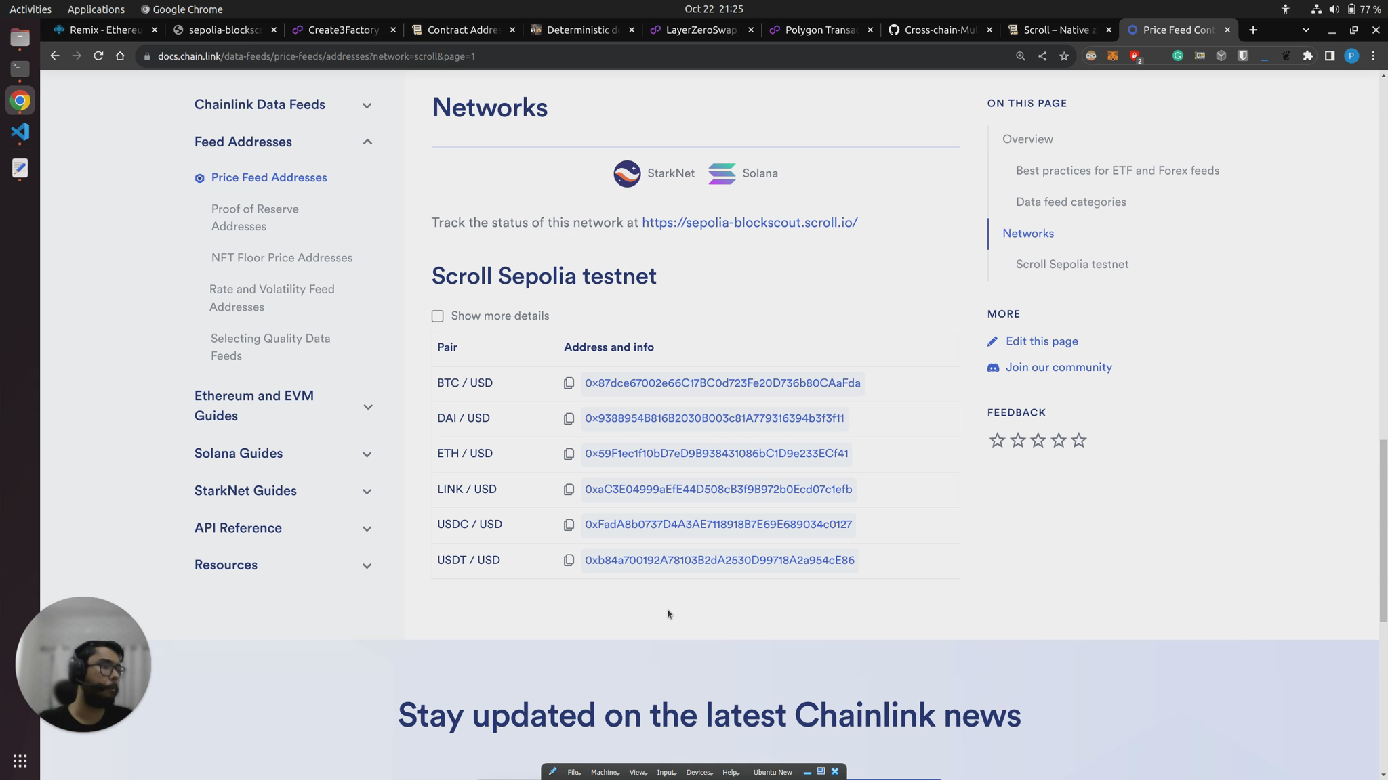
Task: Click Join our community link
Action: (1059, 368)
